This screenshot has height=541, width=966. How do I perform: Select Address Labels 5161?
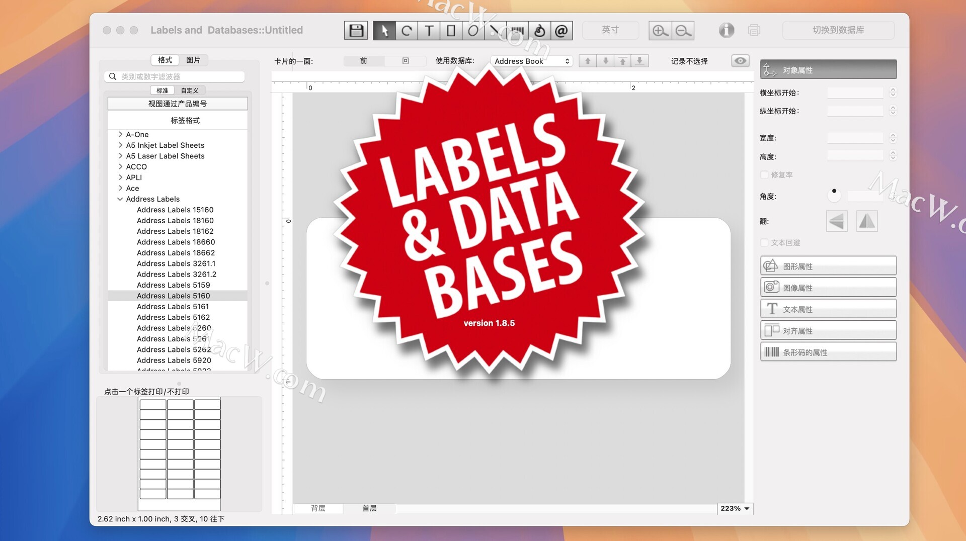(x=173, y=307)
